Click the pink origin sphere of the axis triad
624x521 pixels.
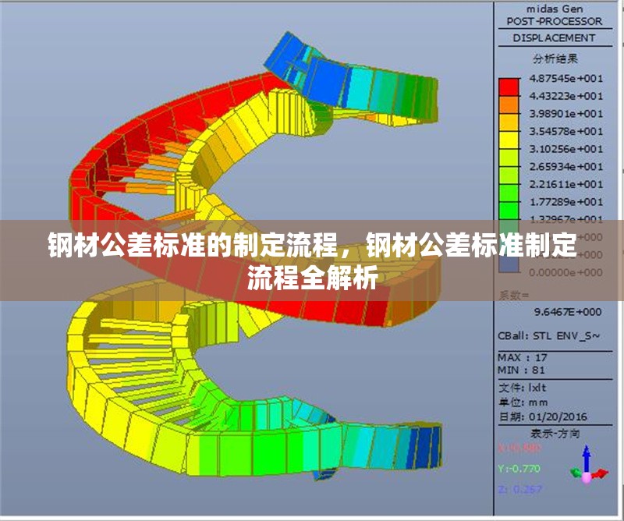[x=587, y=478]
